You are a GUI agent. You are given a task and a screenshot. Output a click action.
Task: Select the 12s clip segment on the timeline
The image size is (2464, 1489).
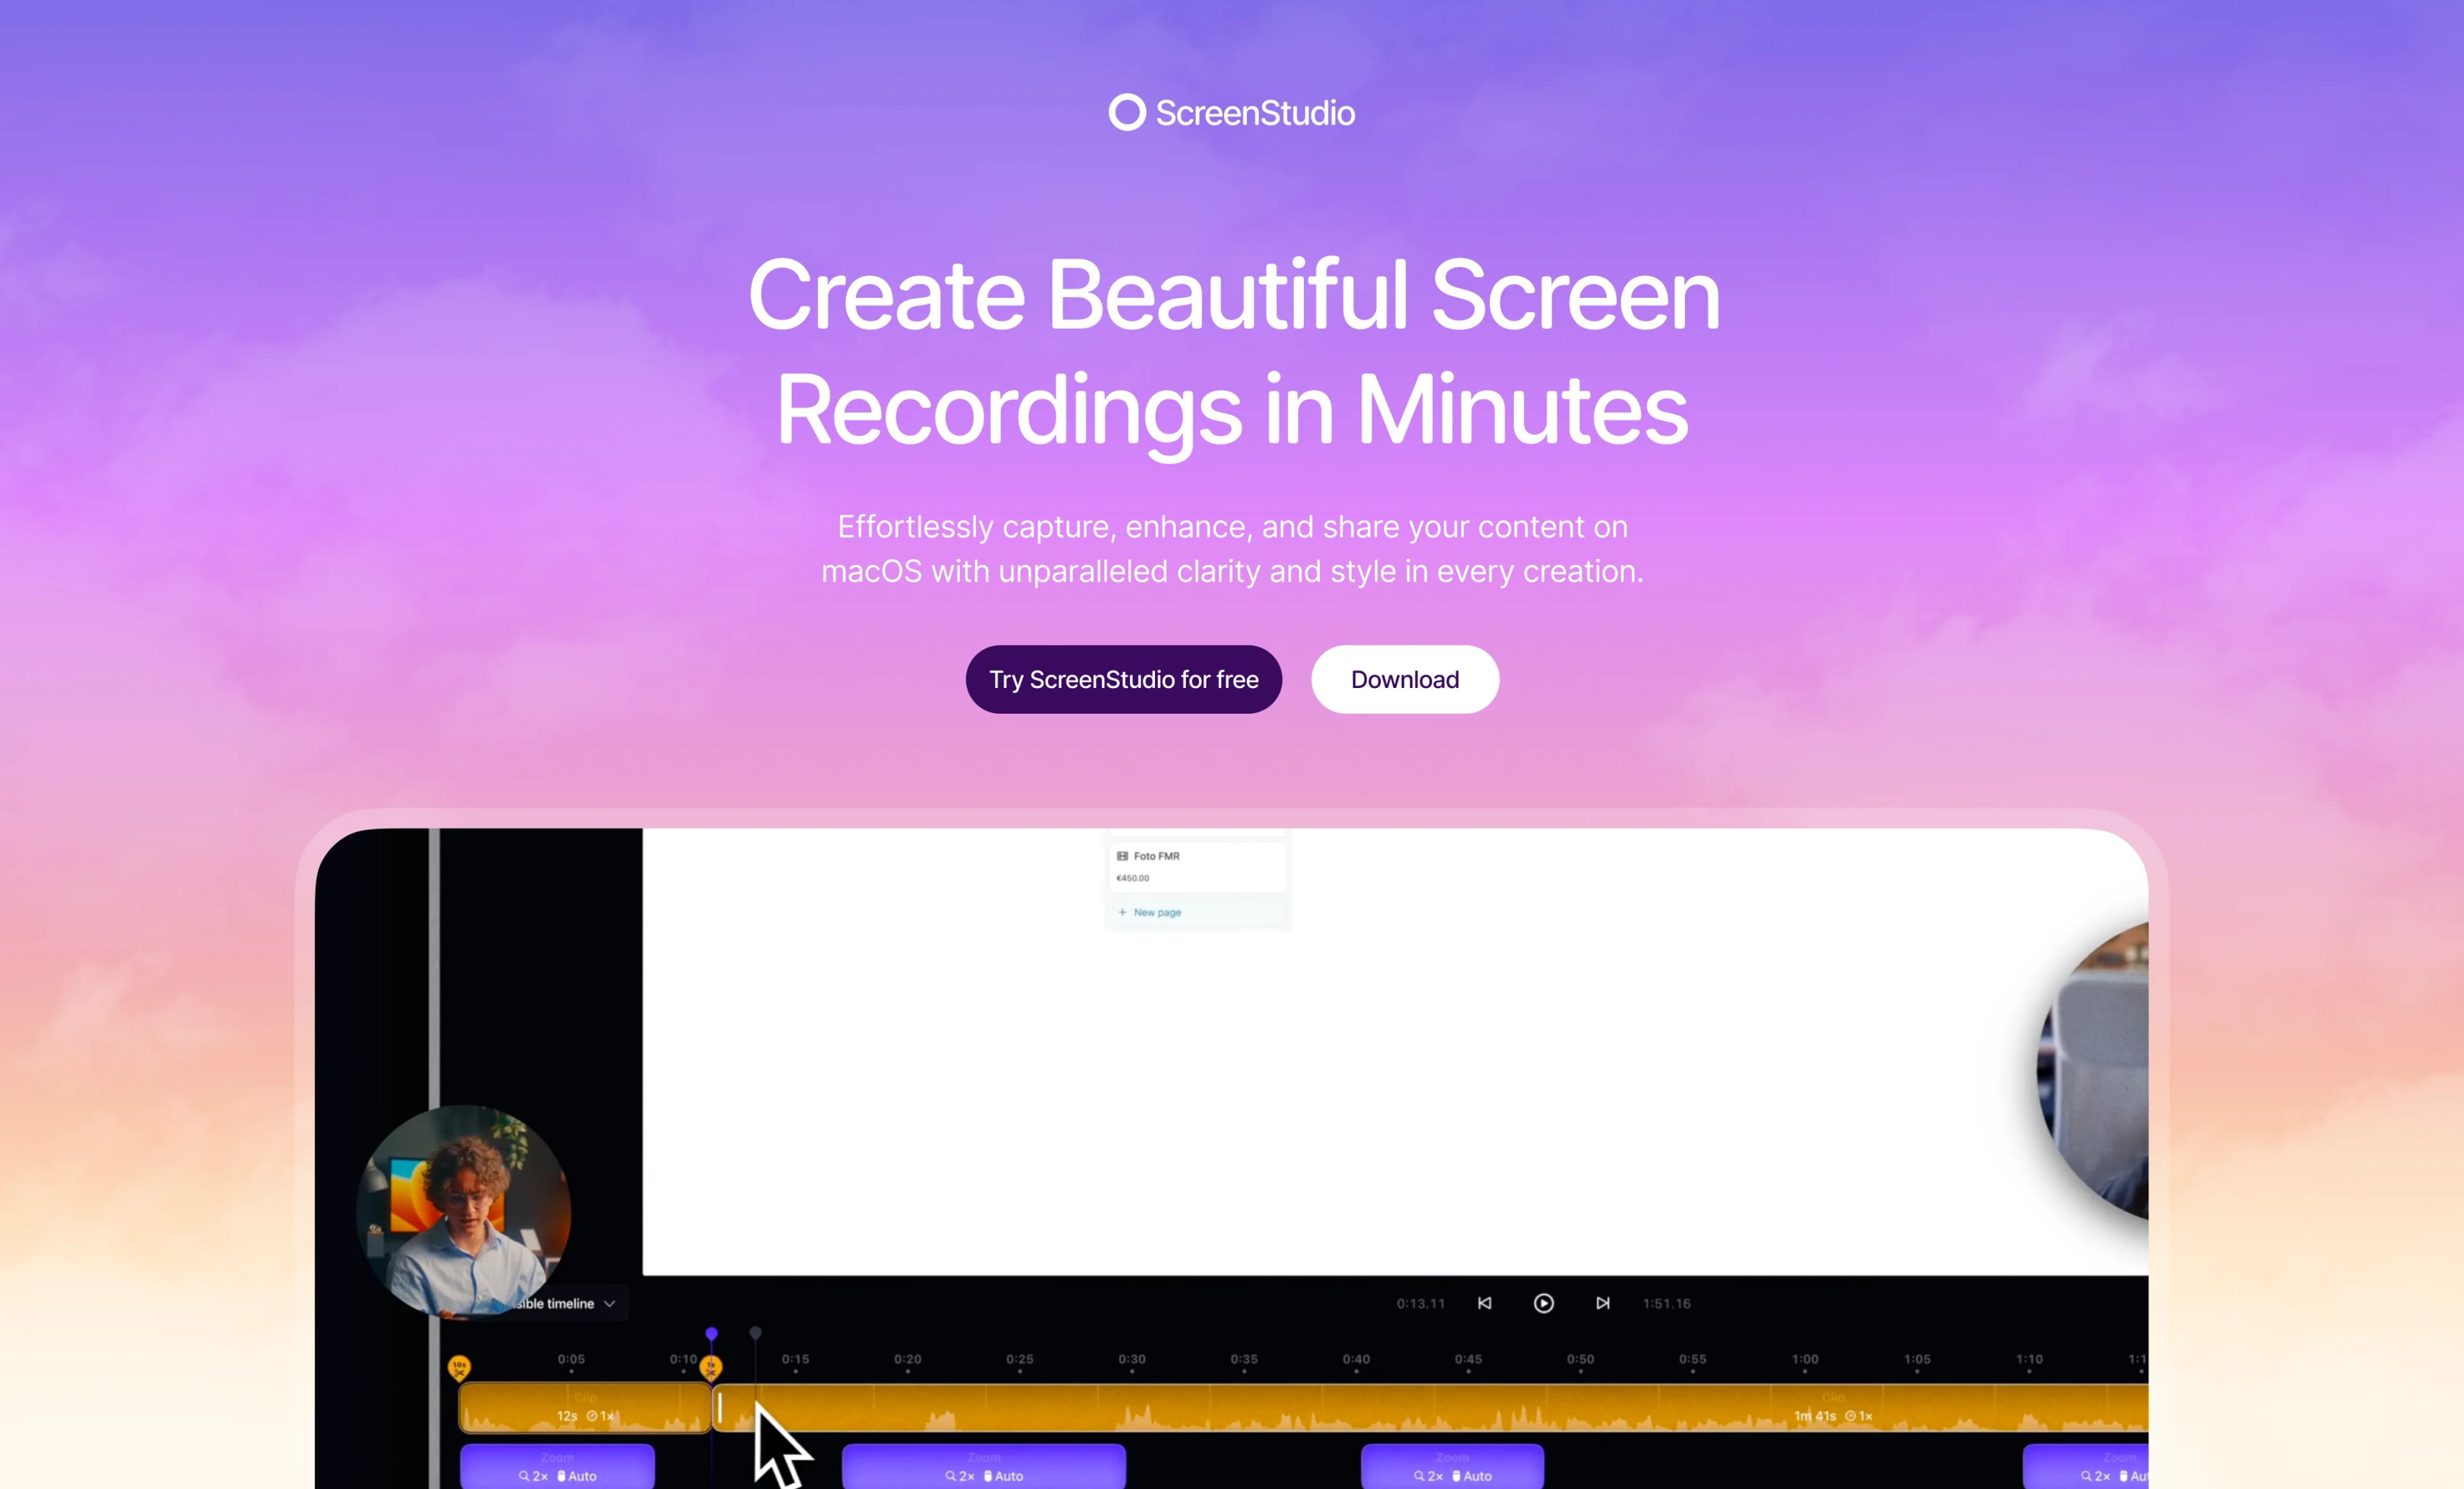584,1408
